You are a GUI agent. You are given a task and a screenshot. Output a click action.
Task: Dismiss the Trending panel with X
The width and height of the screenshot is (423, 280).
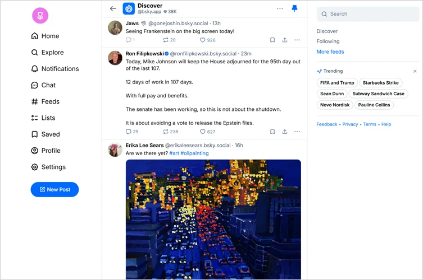point(415,71)
